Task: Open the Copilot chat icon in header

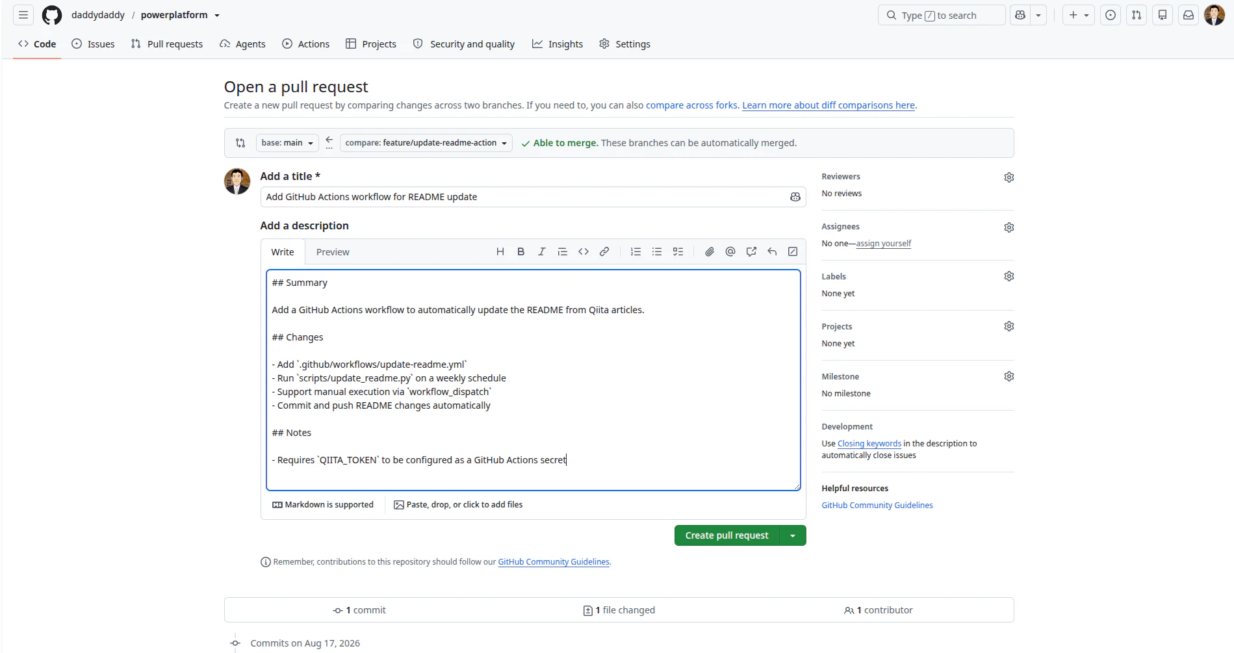Action: [1020, 15]
